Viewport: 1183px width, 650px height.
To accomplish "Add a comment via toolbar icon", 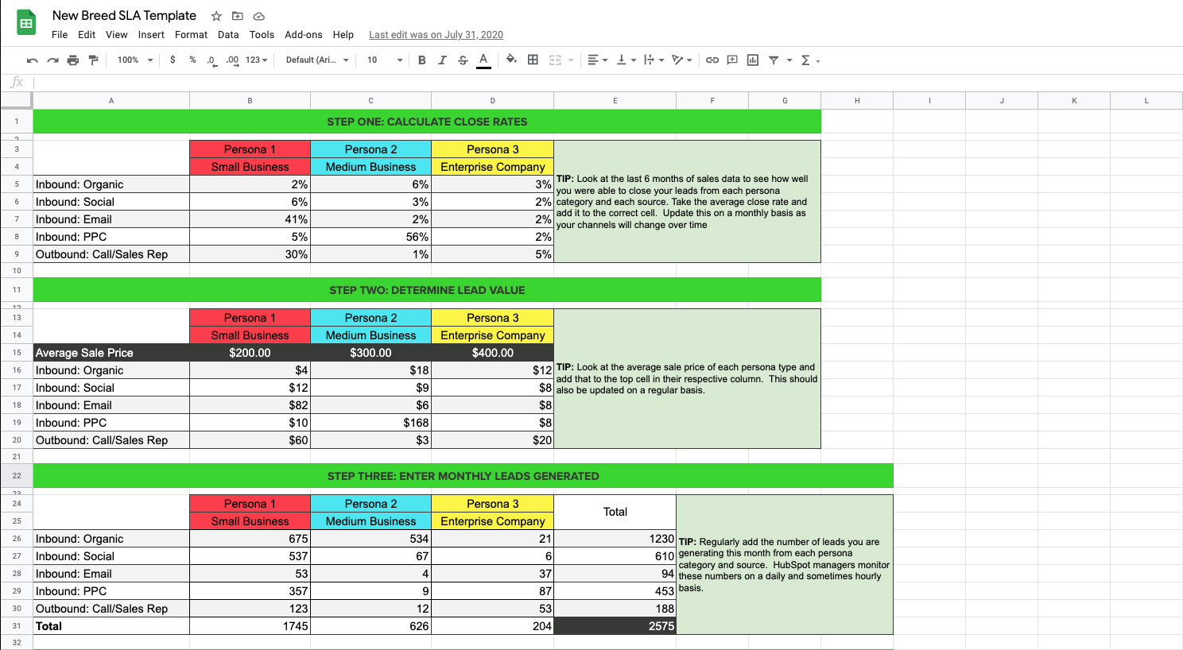I will tap(732, 60).
